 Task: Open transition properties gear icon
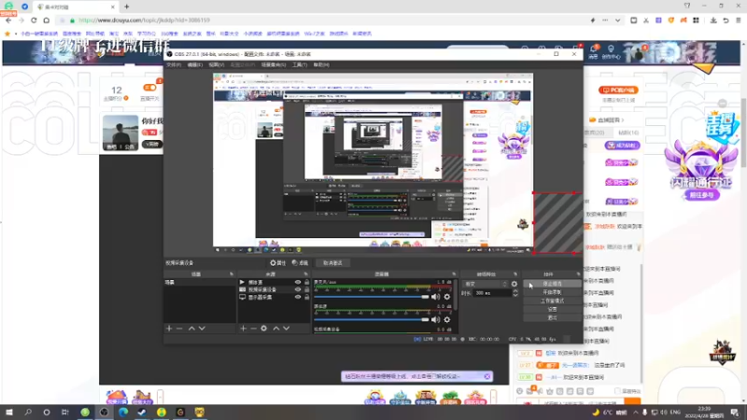[x=514, y=284]
